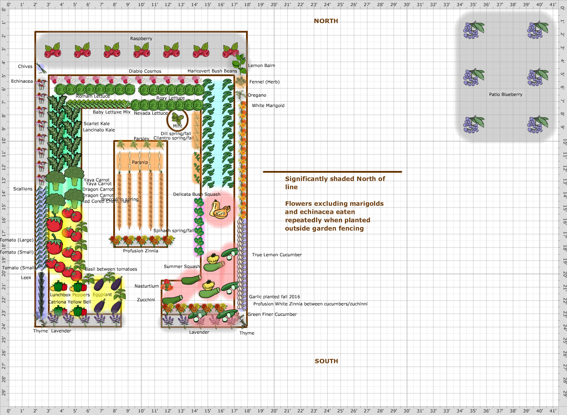Click the oregano plant icon
The height and width of the screenshot is (415, 567).
(240, 94)
